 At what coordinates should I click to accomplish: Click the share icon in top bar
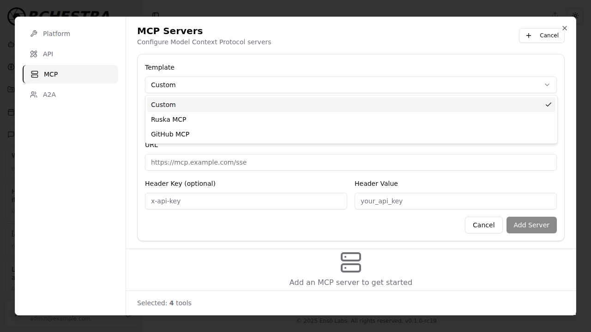pos(555,15)
